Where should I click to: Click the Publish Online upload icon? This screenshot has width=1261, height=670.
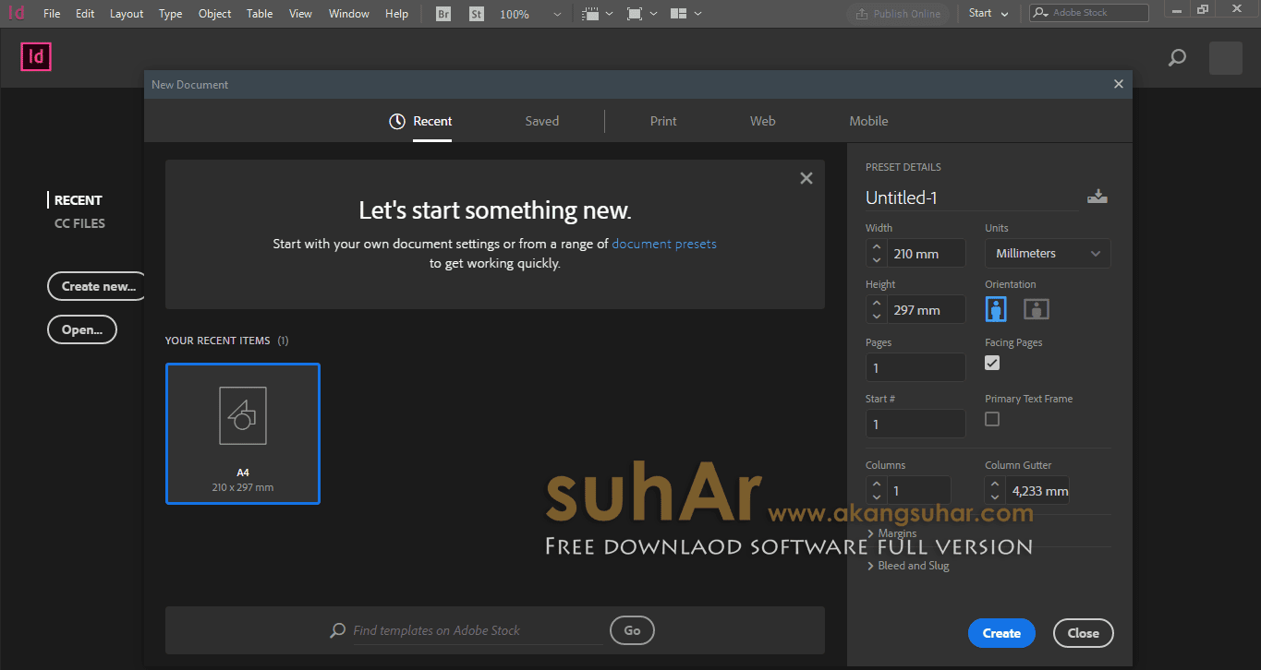pos(861,14)
